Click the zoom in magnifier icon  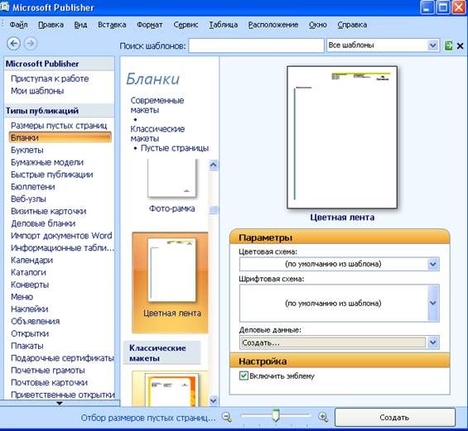click(x=323, y=417)
